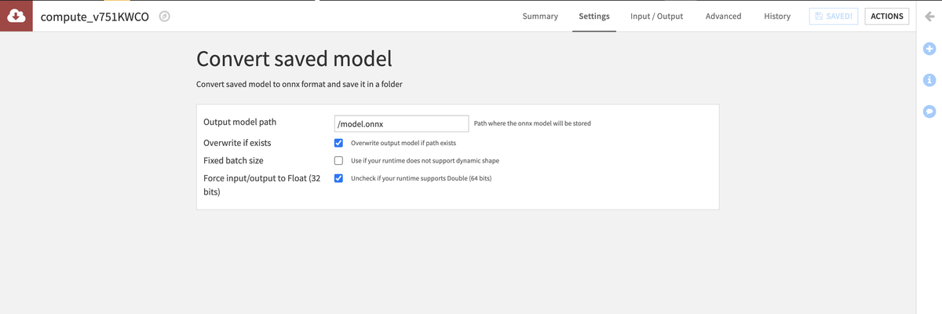The width and height of the screenshot is (942, 314).
Task: Click the text 'Uncheck if your runtime supports Double'
Action: [x=421, y=178]
